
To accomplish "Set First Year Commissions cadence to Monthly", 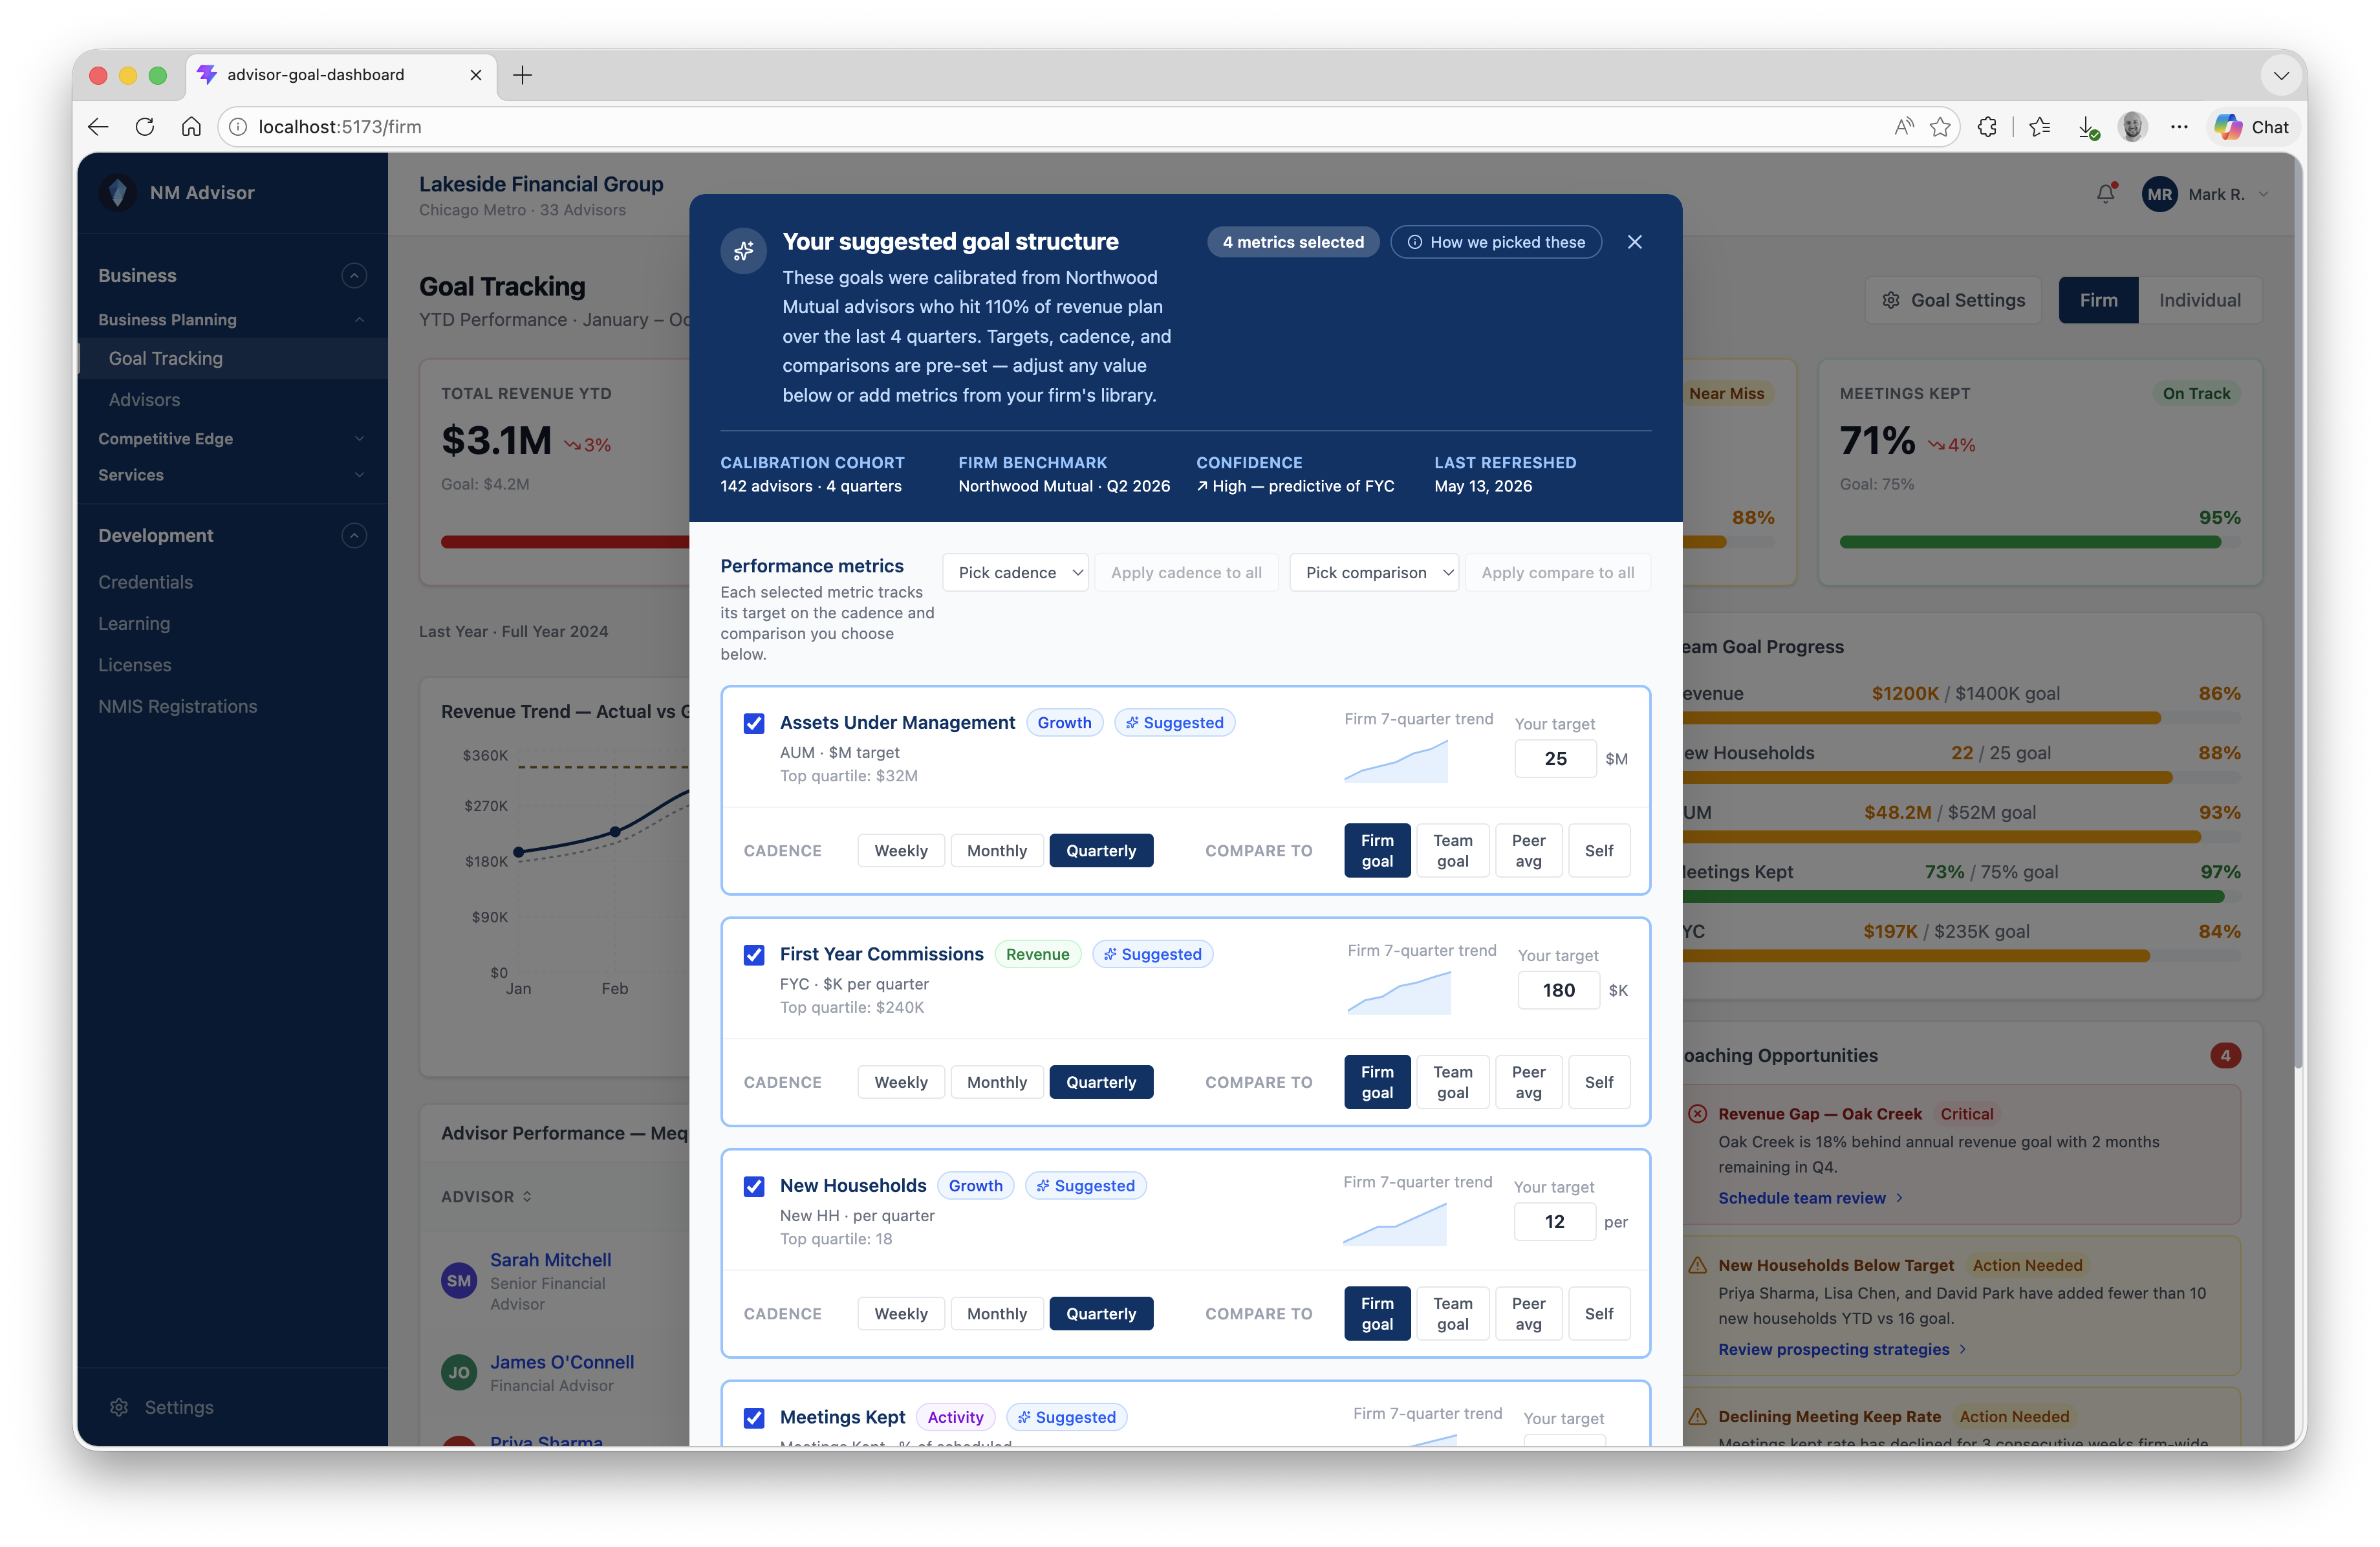I will pyautogui.click(x=996, y=1081).
